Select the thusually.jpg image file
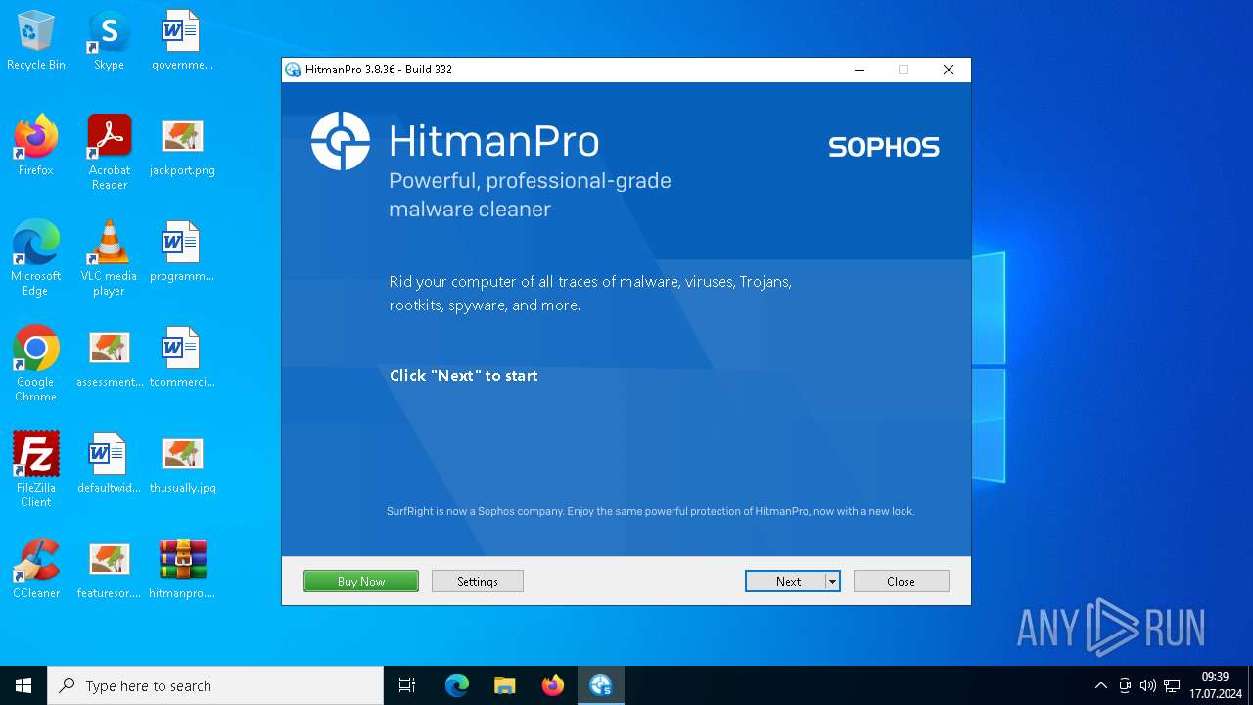Image resolution: width=1253 pixels, height=705 pixels. [x=182, y=464]
